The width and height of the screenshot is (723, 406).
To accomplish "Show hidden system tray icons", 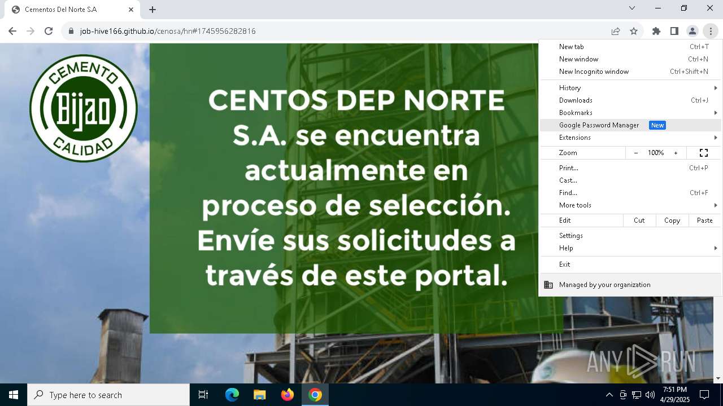I will (609, 395).
